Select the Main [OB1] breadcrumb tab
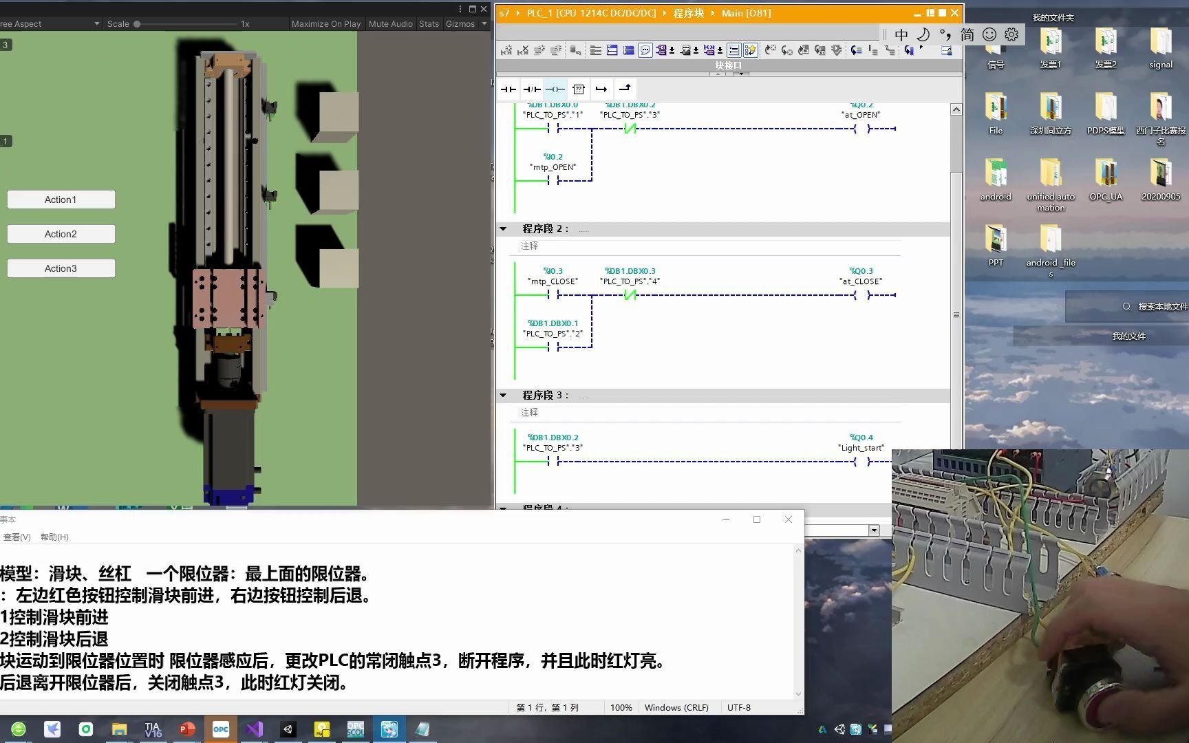 (745, 12)
